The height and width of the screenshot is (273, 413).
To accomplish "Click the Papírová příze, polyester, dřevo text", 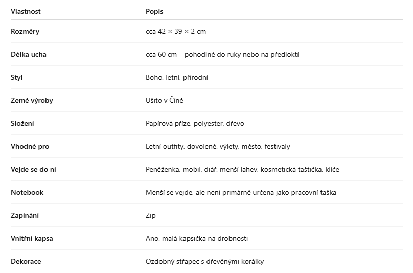I will 195,123.
